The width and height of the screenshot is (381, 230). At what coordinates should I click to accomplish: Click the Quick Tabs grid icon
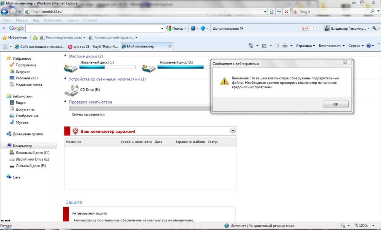point(5,46)
